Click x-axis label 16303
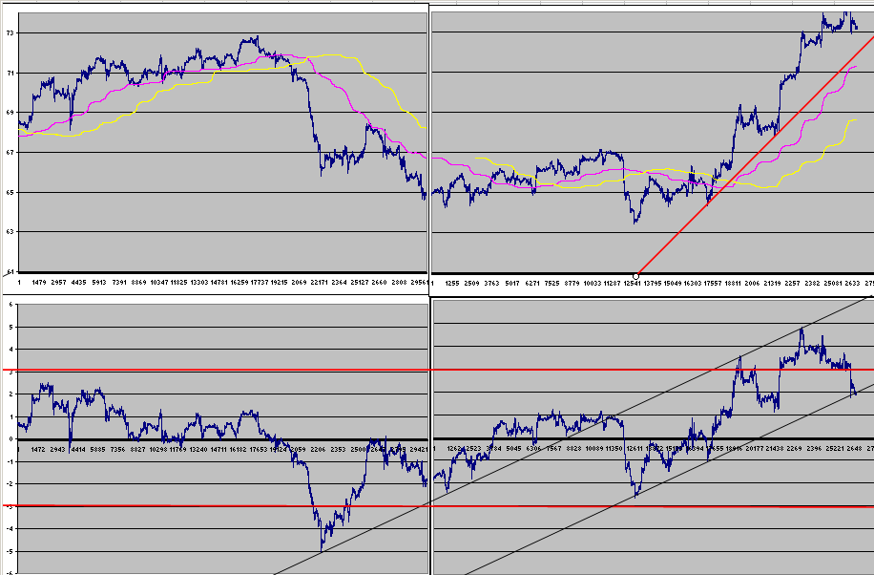Screen dimensions: 874x575 point(693,284)
